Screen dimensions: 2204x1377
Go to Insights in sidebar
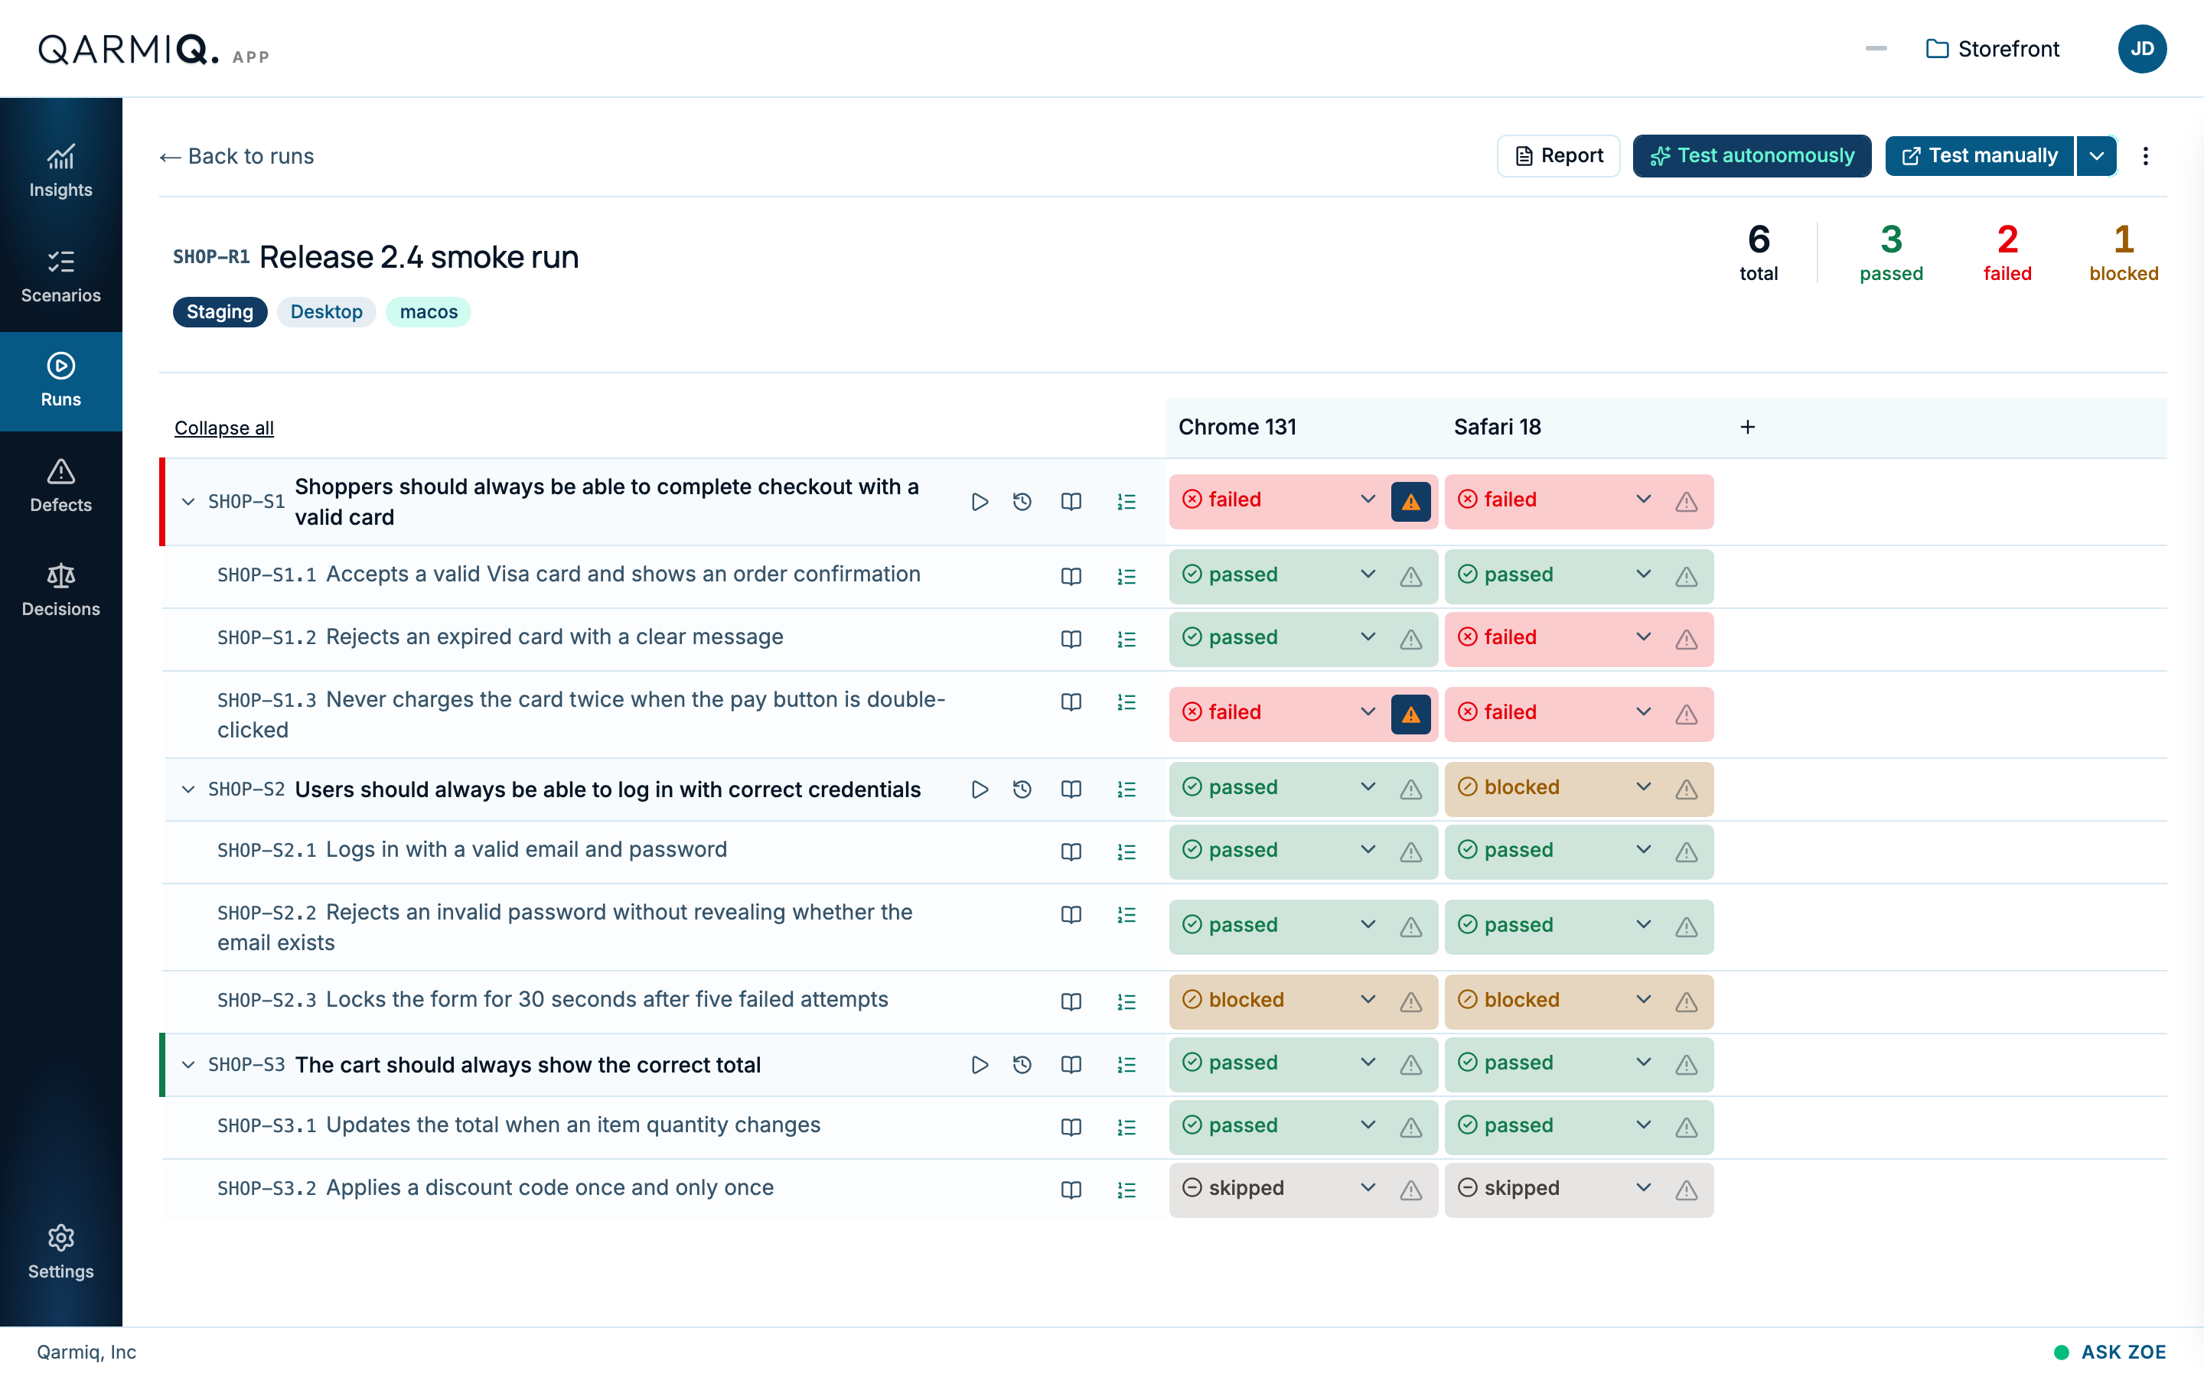pos(61,171)
